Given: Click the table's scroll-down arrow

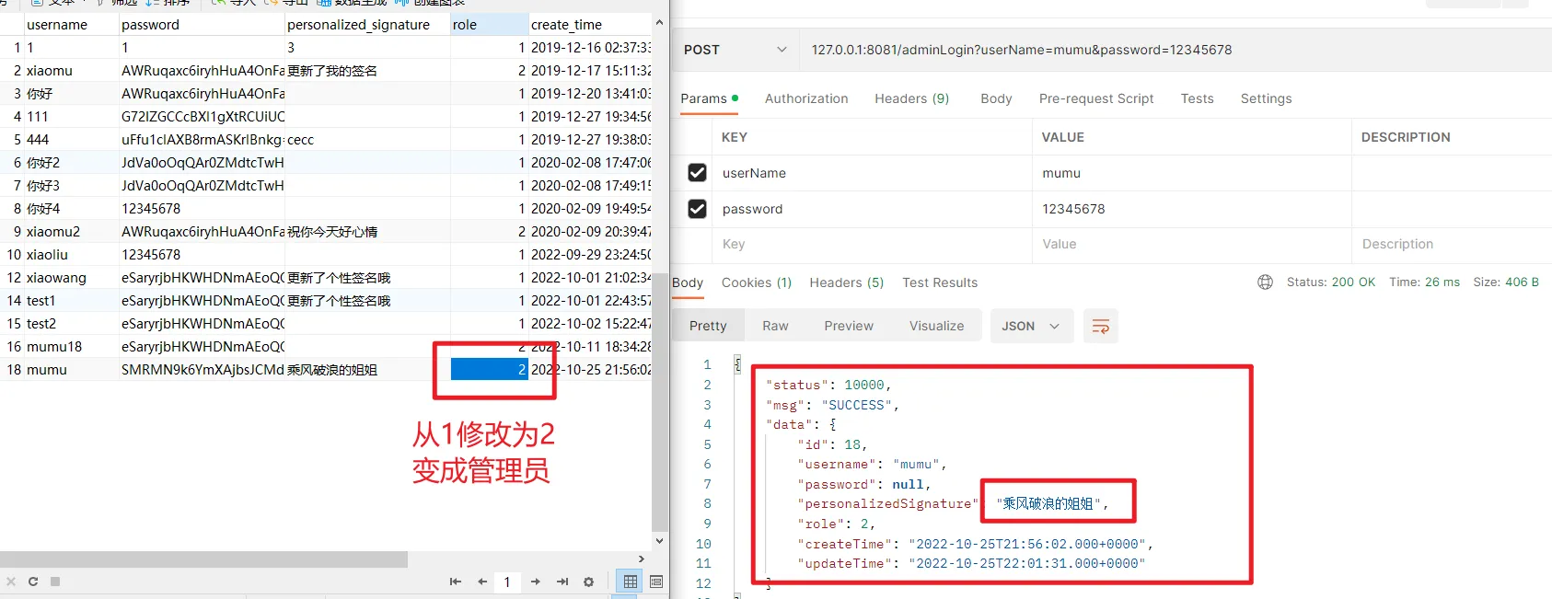Looking at the screenshot, I should click(x=659, y=541).
